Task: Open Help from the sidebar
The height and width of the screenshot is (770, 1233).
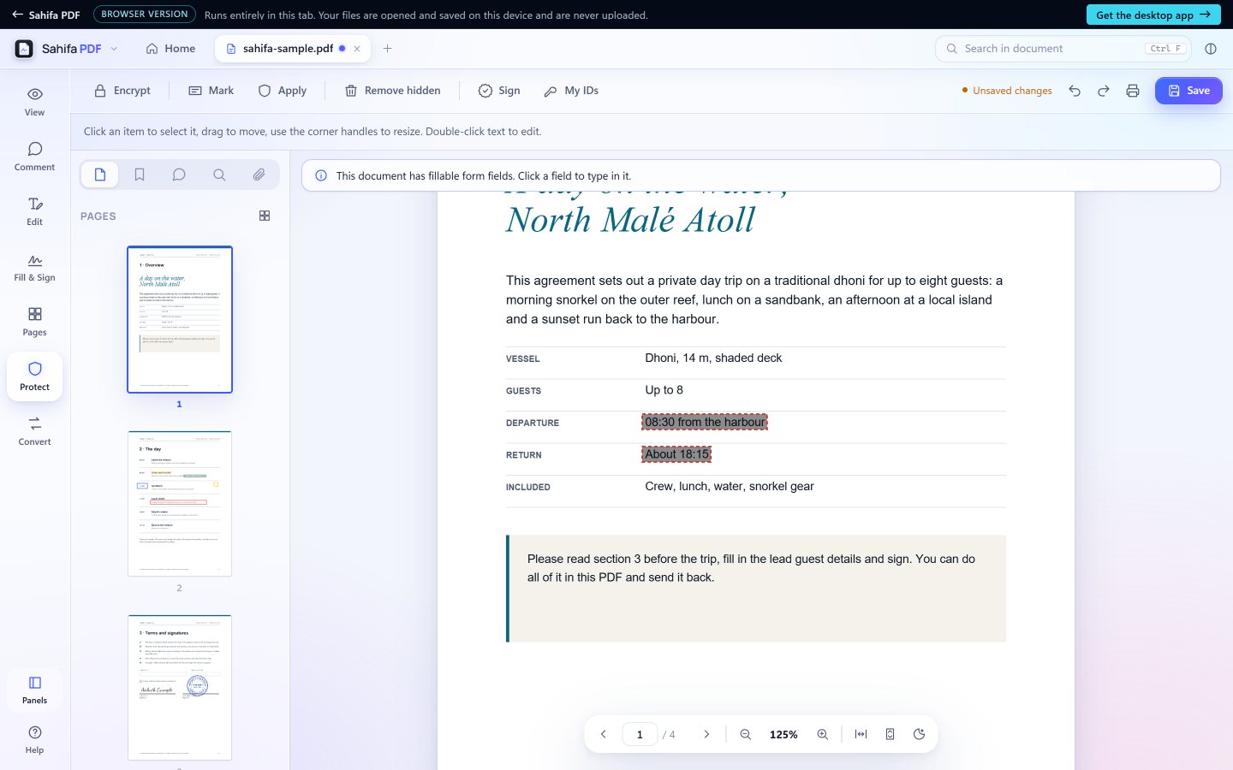Action: coord(34,739)
